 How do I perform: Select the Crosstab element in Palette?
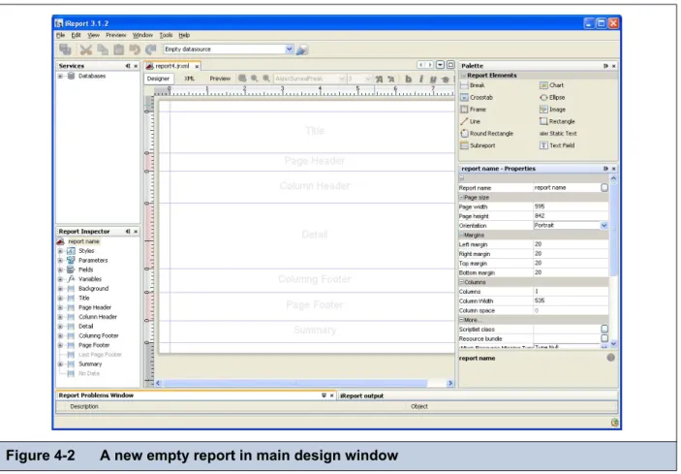pyautogui.click(x=477, y=97)
